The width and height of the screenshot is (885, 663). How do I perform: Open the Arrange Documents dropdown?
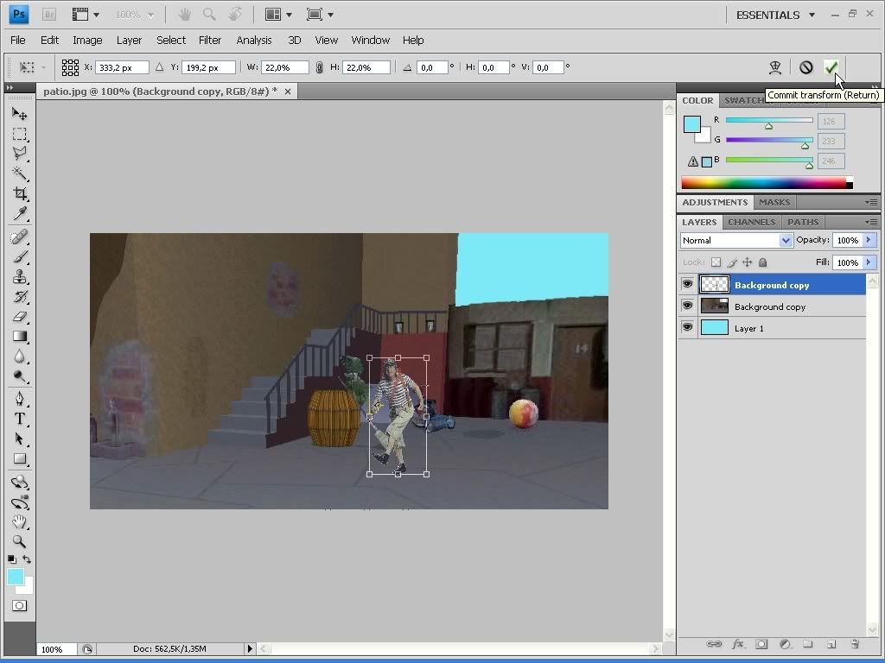point(278,15)
